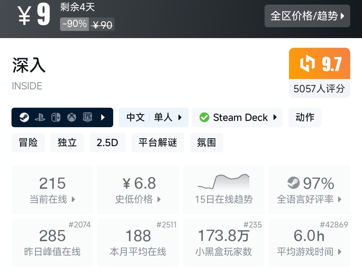Viewport: 362px width, 273px height.
Task: Expand the 中文 单人 language details
Action: pos(154,117)
